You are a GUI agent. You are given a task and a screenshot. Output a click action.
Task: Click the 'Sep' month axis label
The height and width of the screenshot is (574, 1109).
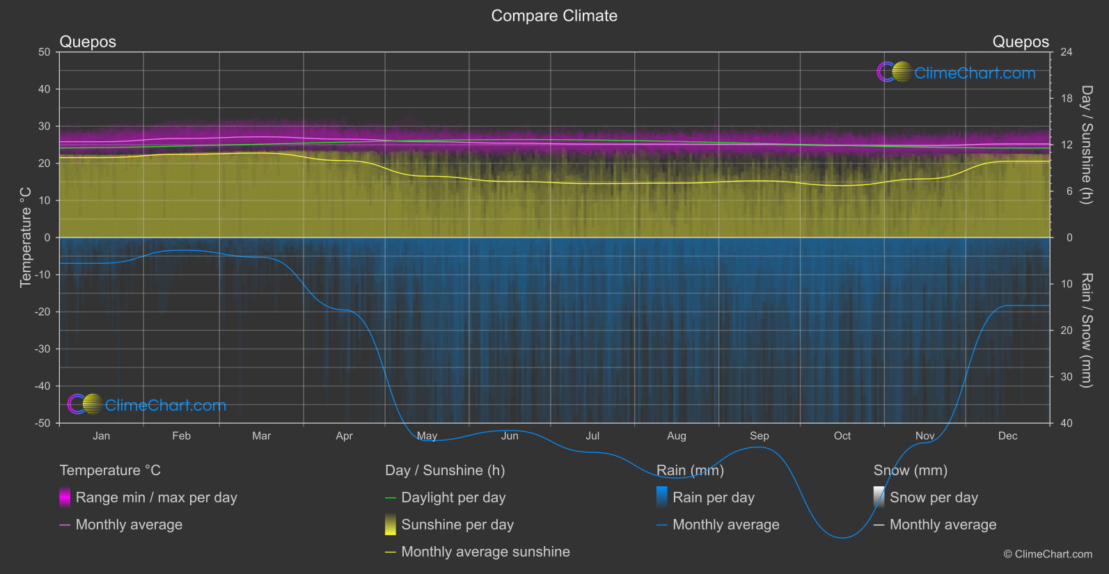tap(760, 436)
